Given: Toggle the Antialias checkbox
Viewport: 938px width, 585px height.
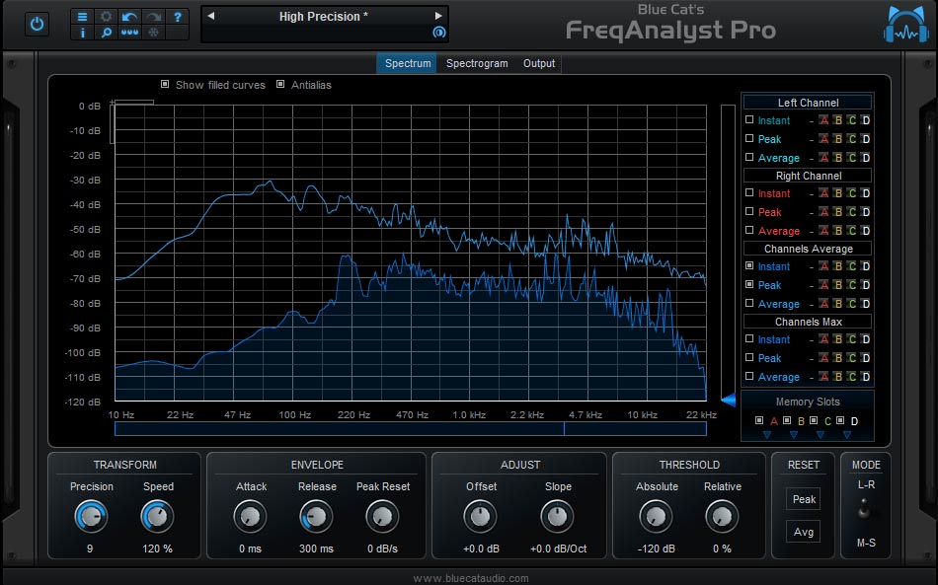Looking at the screenshot, I should (x=282, y=85).
